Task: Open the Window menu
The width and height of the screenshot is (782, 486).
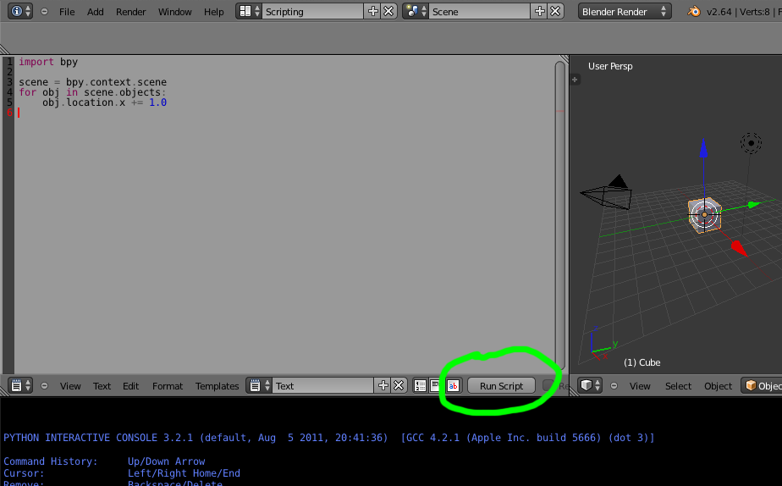Action: pos(174,12)
